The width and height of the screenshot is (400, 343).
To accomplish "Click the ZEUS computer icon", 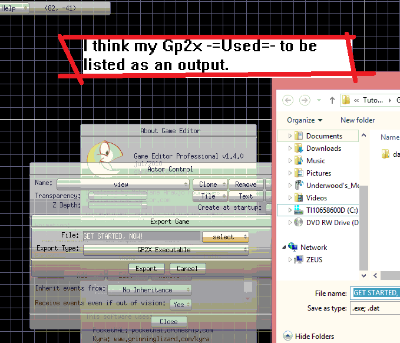I will pos(299,259).
